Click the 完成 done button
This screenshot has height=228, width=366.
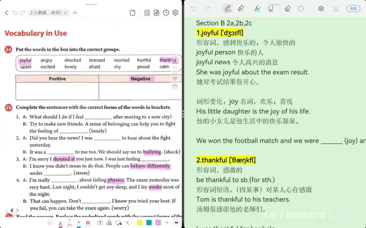click(353, 9)
